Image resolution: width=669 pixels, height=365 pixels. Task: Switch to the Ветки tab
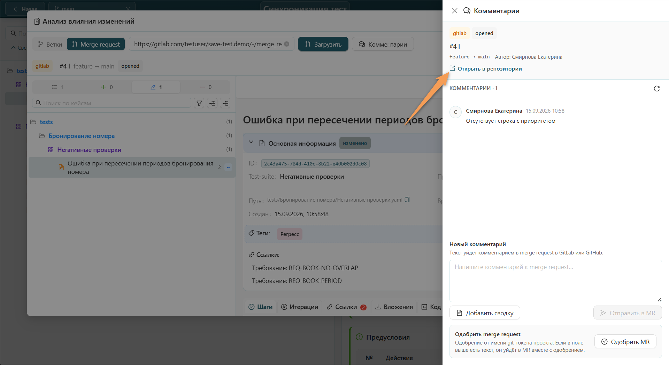click(x=49, y=44)
